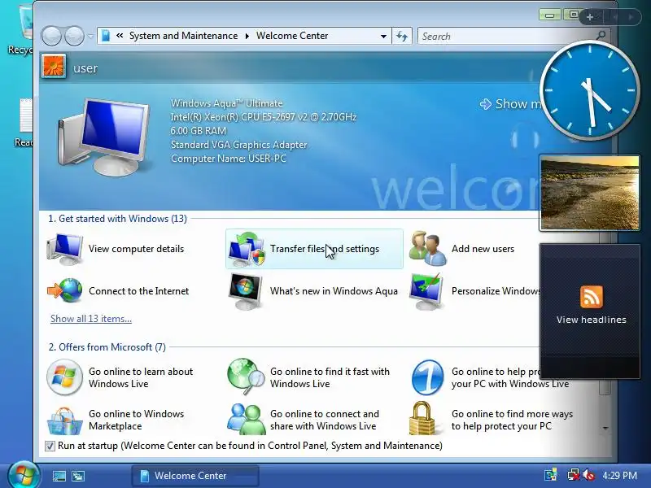The width and height of the screenshot is (651, 488).
Task: Click in the Search input field
Action: (506, 36)
